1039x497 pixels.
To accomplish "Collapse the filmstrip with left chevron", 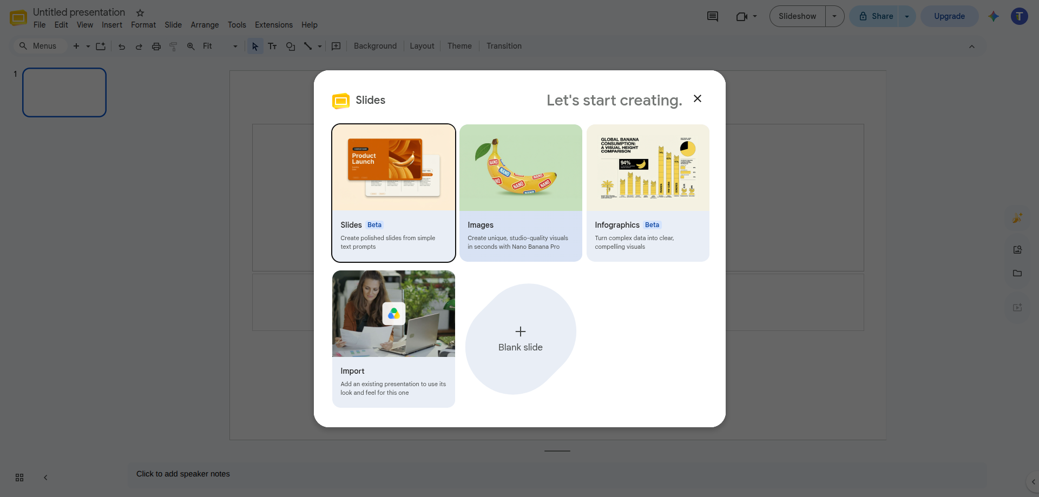I will pos(45,478).
